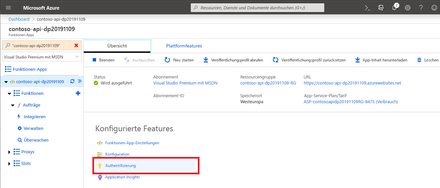Switch to the Übersicht tab
The image size is (440, 188).
[117, 46]
